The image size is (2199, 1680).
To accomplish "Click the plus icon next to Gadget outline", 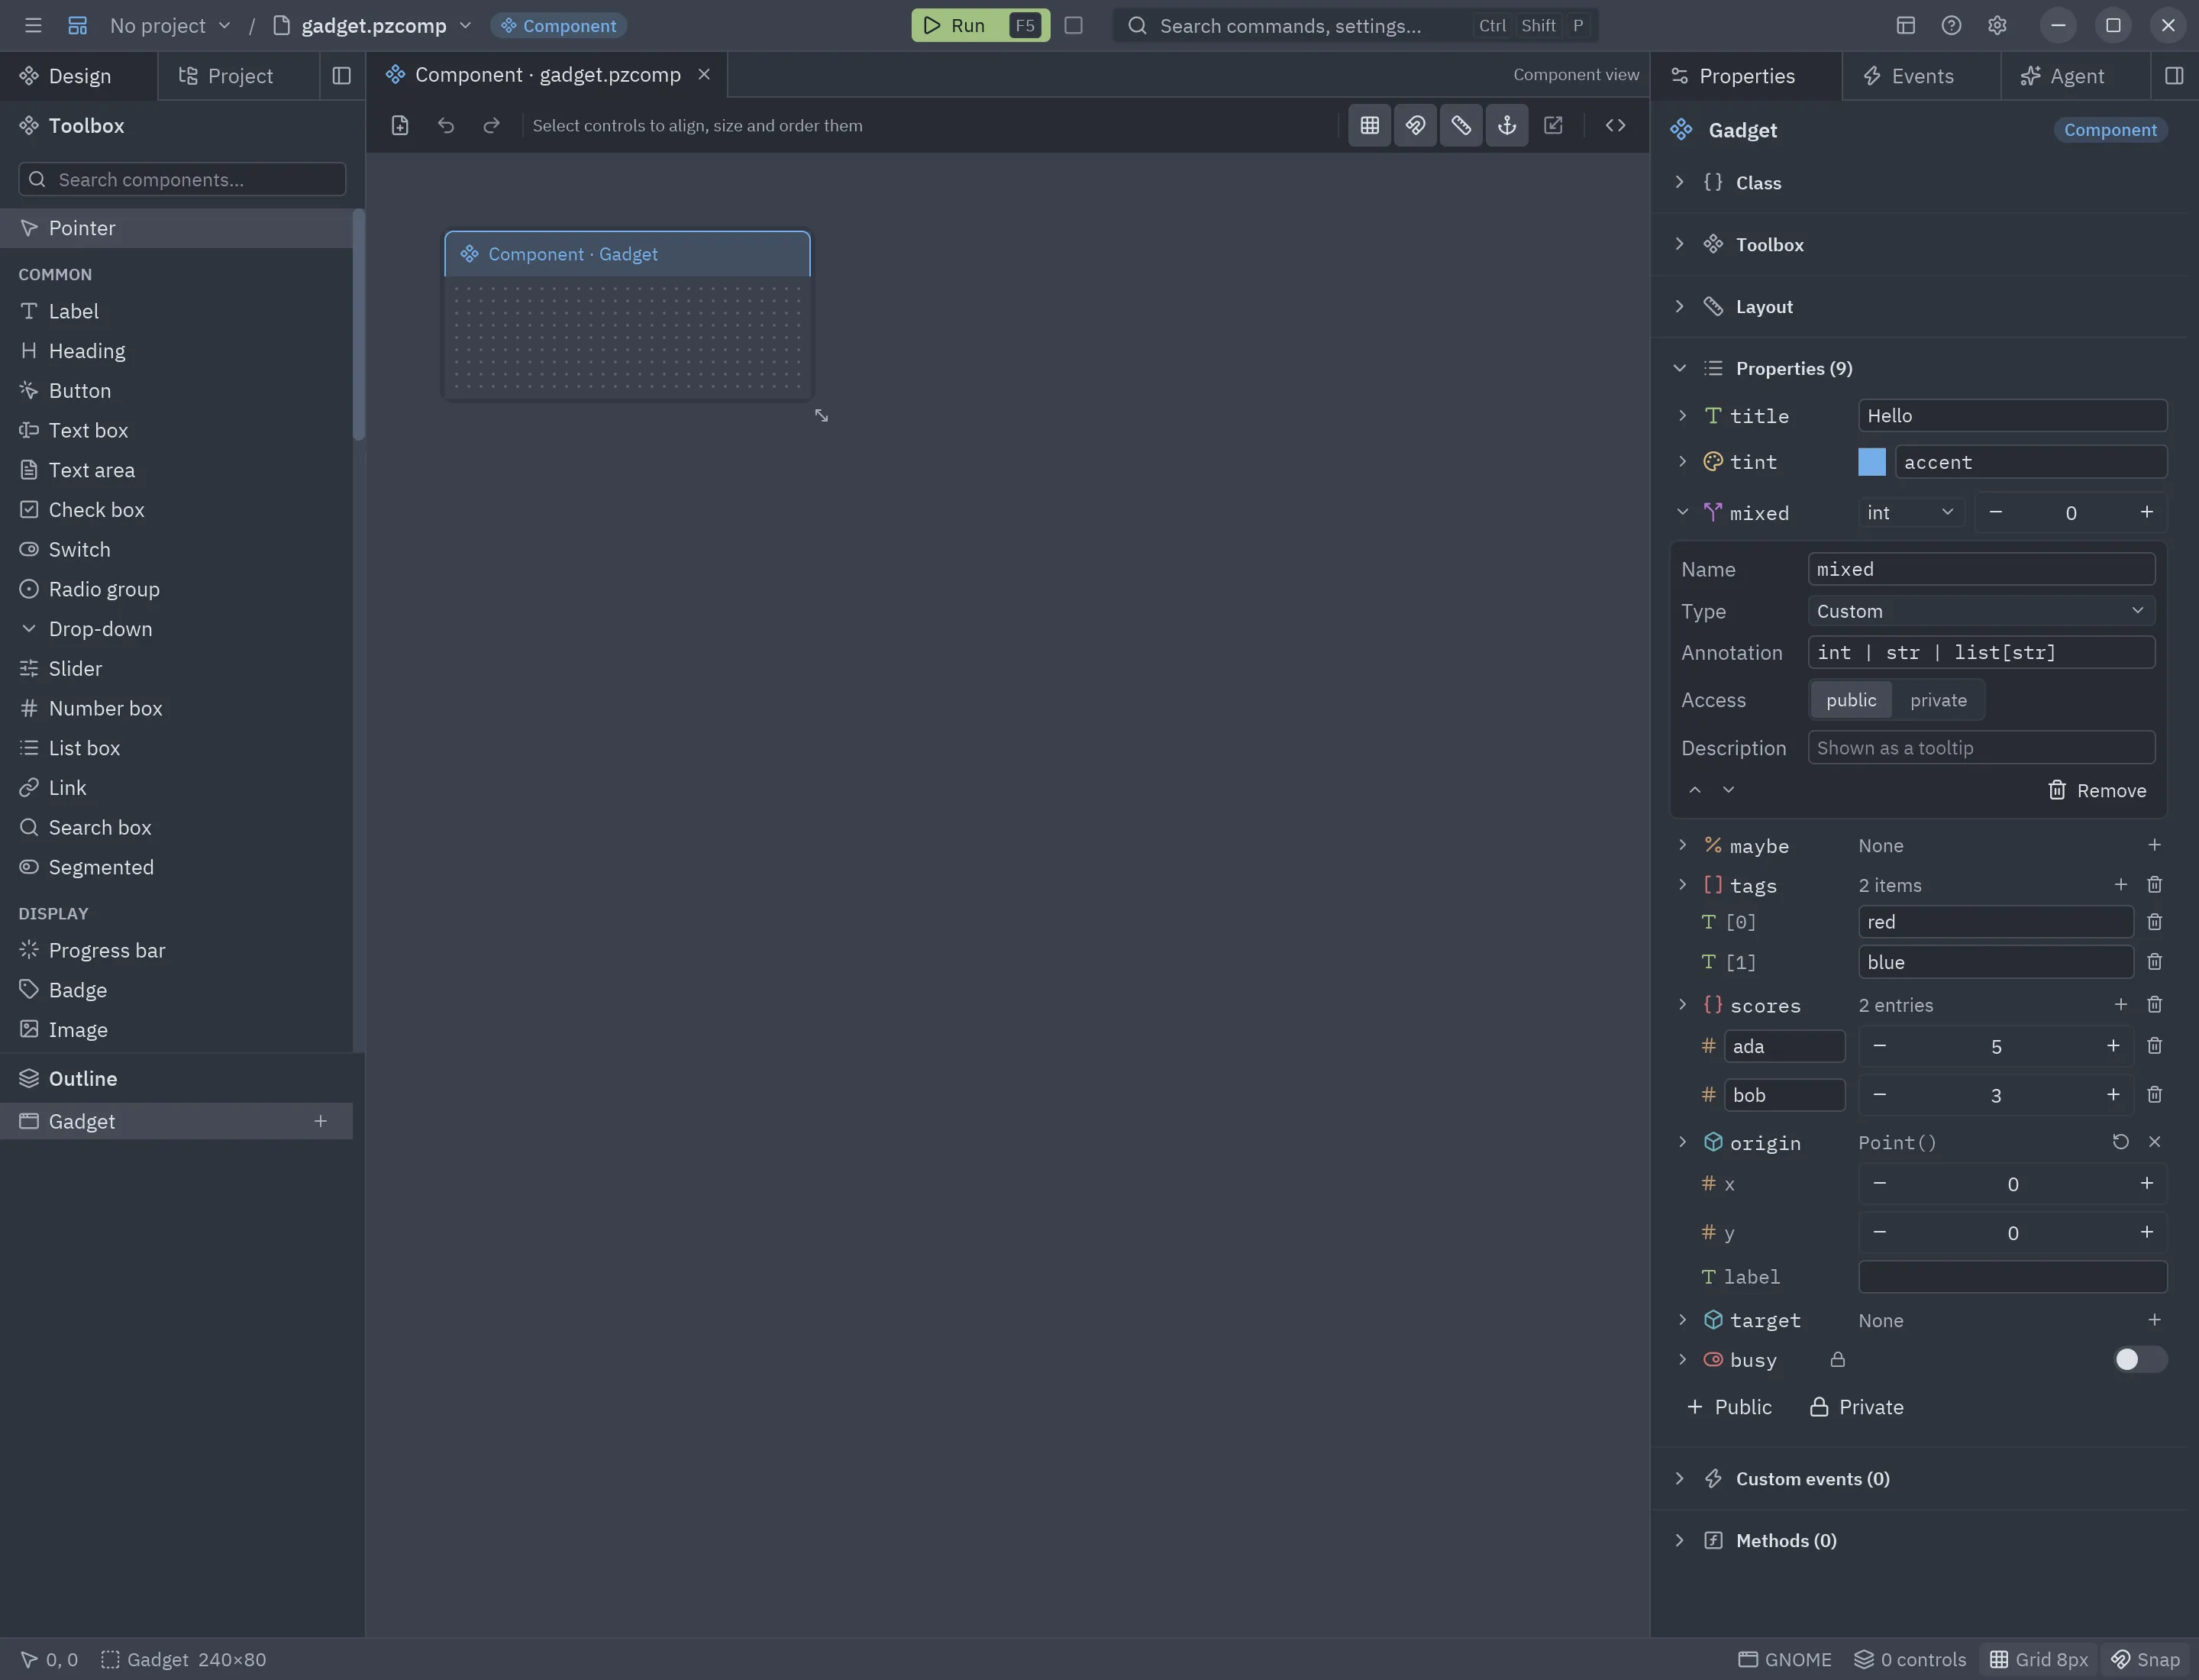I will coord(321,1121).
